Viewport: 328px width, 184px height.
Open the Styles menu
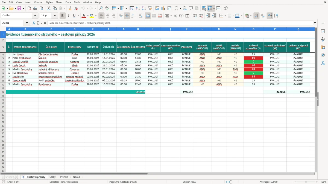click(49, 2)
